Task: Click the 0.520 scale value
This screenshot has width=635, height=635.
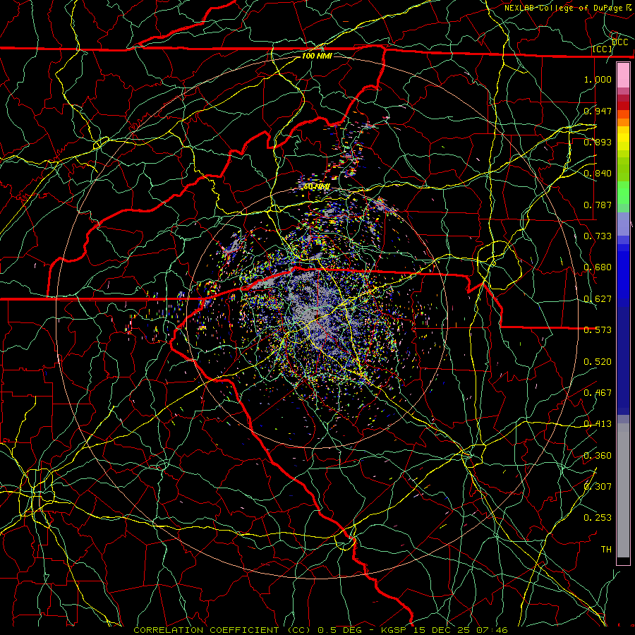Action: [x=598, y=362]
